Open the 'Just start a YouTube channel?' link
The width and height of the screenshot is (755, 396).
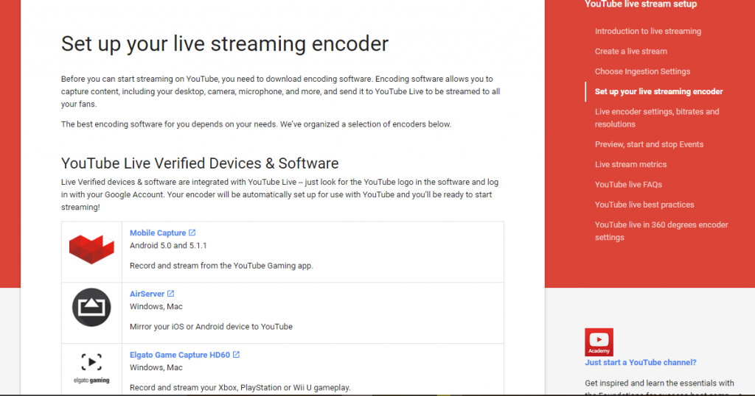[641, 362]
